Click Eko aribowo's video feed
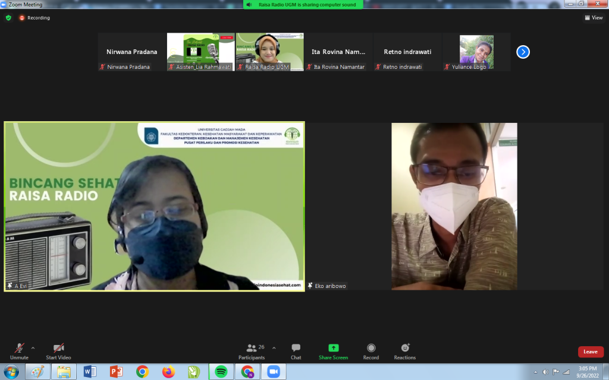This screenshot has width=609, height=380. click(x=454, y=206)
